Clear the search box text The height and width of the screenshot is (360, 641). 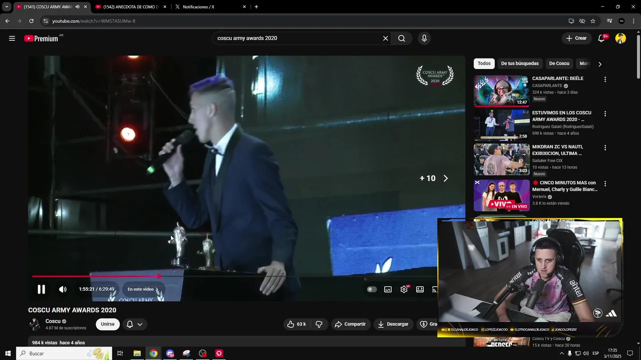386,38
